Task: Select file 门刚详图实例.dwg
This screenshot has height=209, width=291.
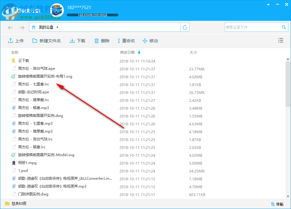Action: point(33,194)
